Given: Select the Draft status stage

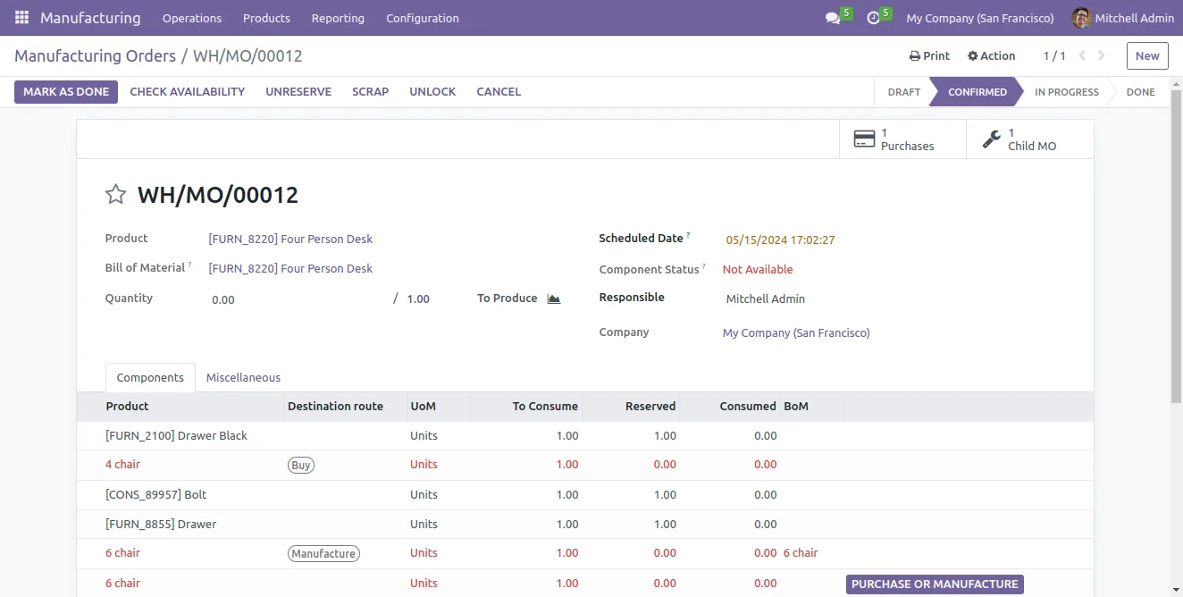Looking at the screenshot, I should (x=903, y=91).
